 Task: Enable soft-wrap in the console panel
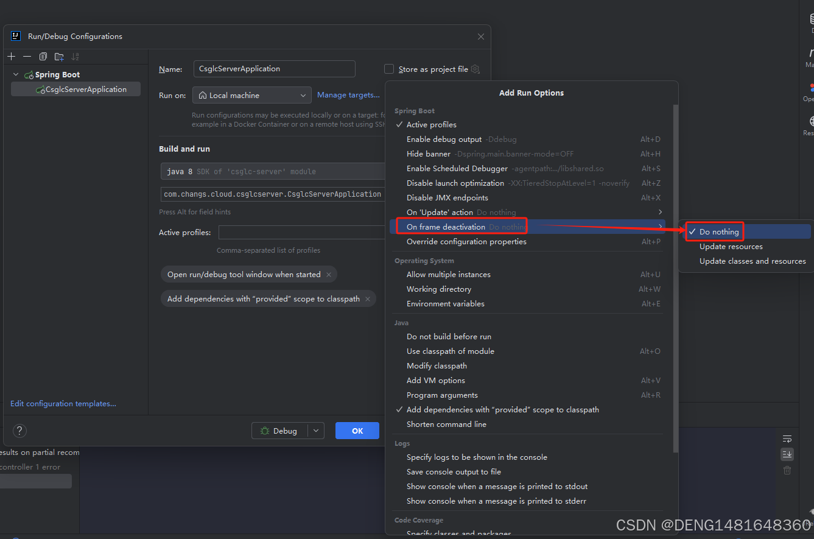tap(787, 439)
